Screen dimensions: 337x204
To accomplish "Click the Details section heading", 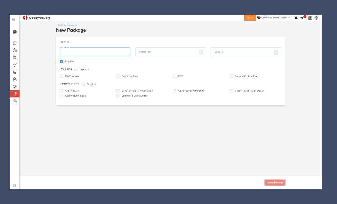I will coord(65,42).
